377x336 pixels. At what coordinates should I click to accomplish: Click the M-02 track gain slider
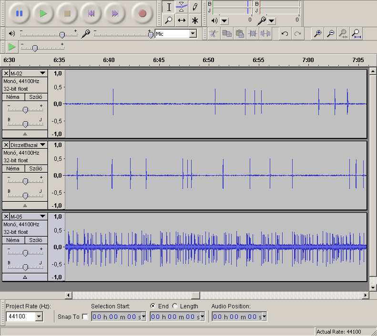click(25, 110)
